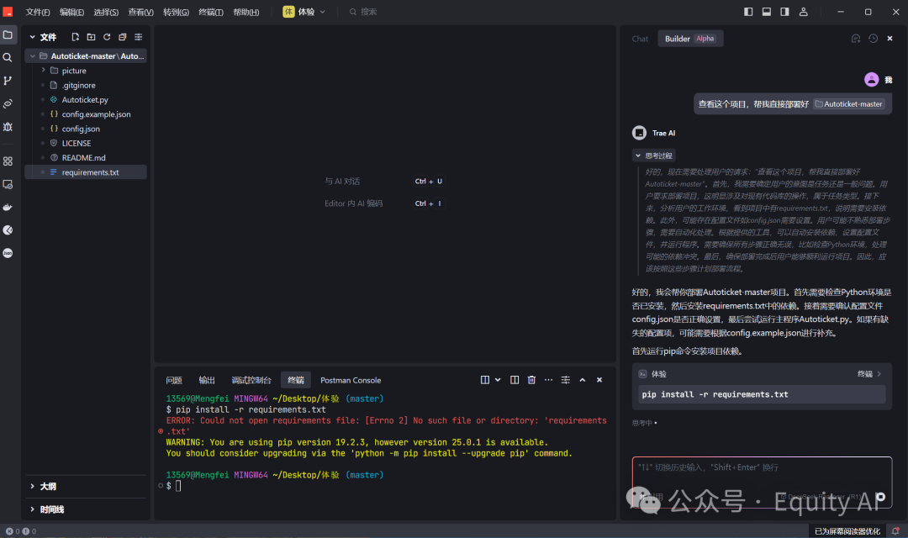This screenshot has height=538, width=908.
Task: Collapse all folders in explorer
Action: 123,37
